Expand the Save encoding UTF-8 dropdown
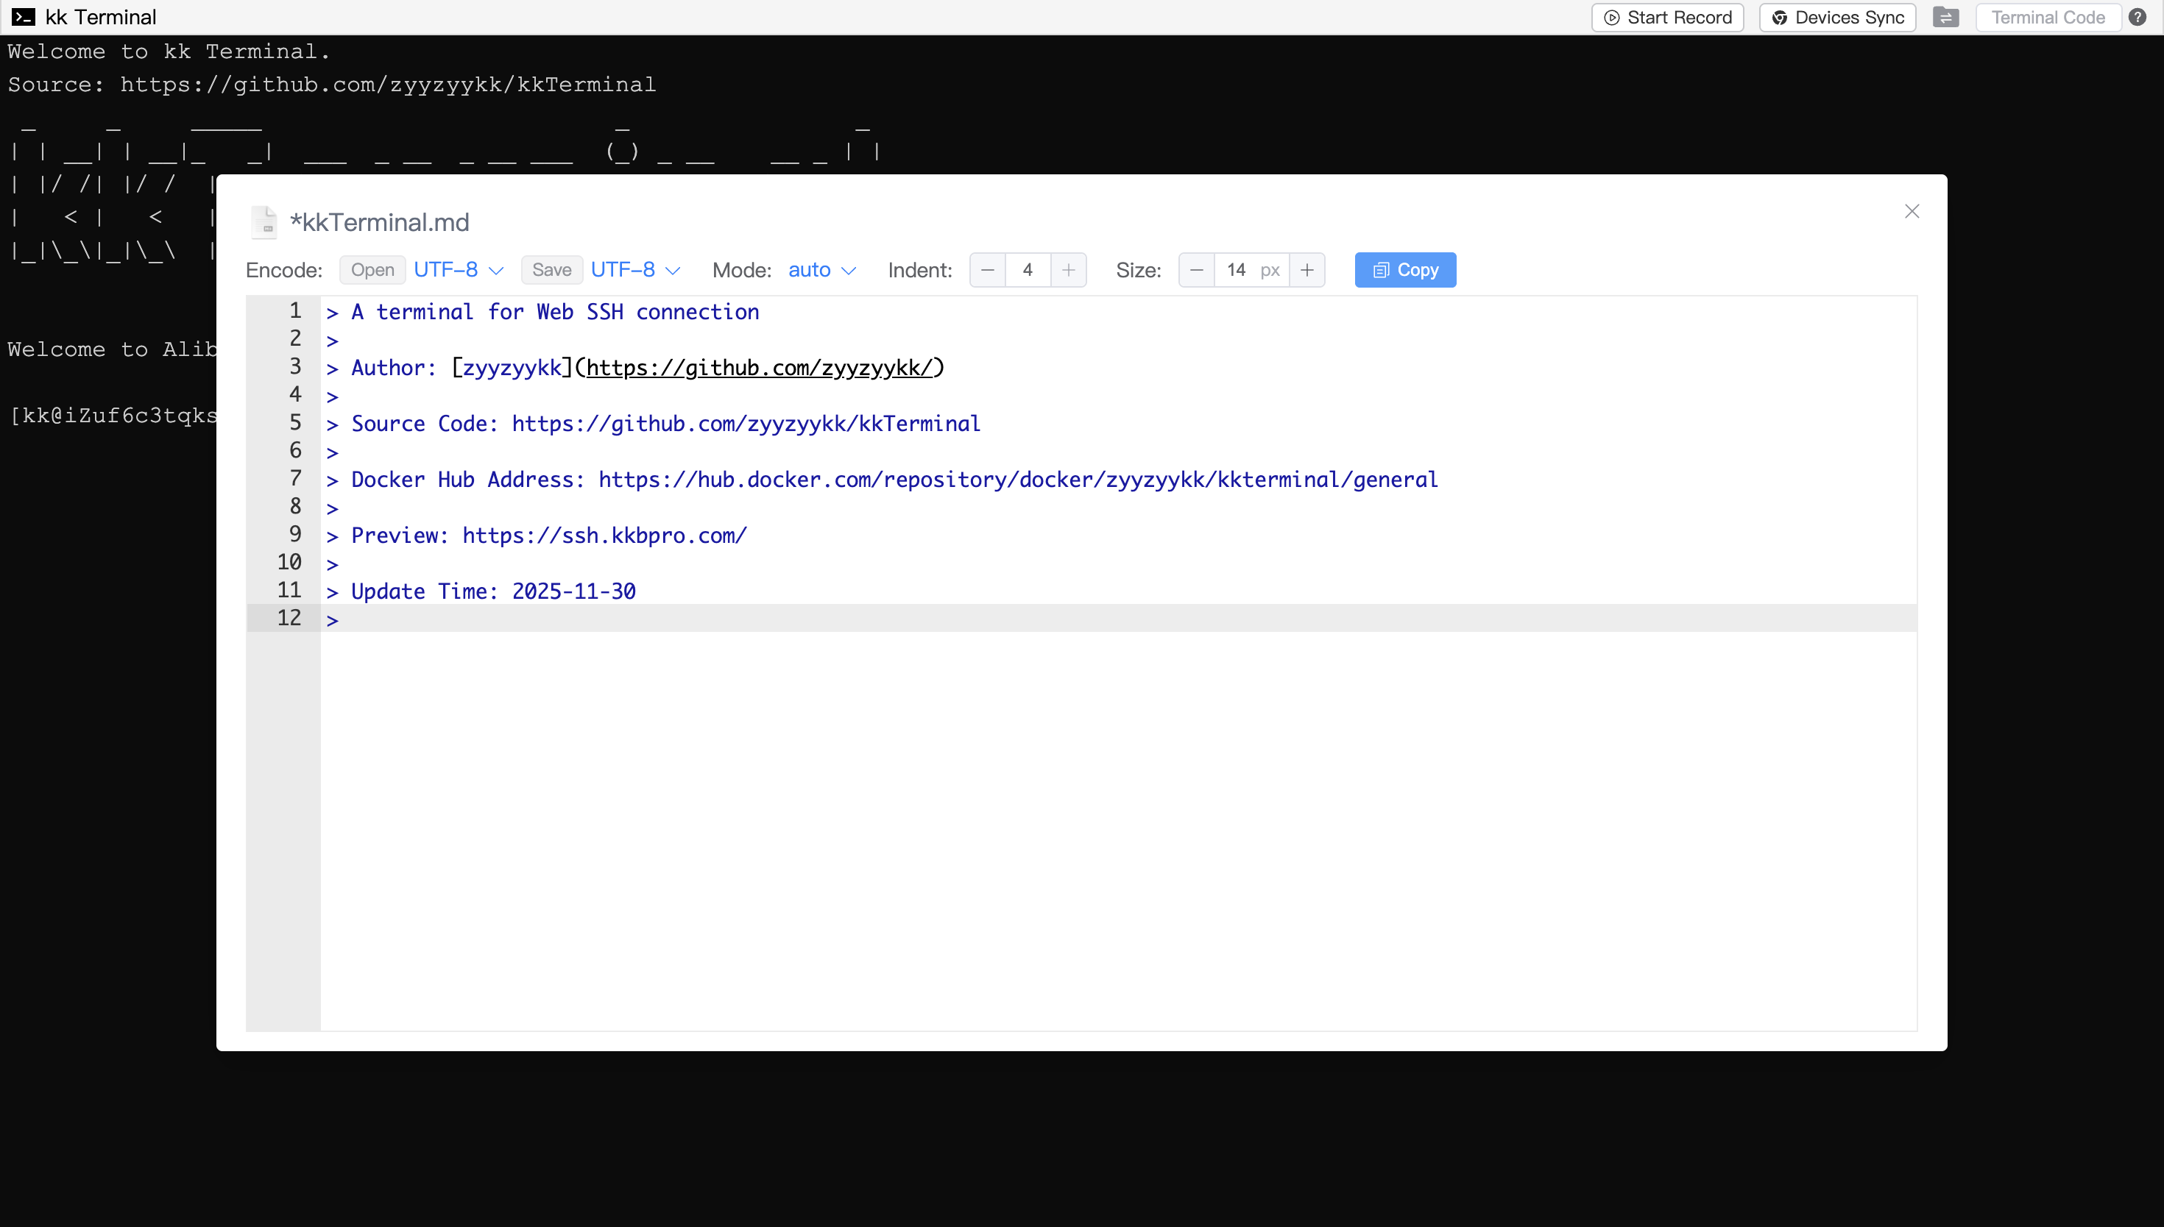The height and width of the screenshot is (1227, 2164). click(x=634, y=270)
